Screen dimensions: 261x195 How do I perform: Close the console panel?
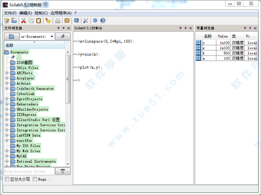coord(191,28)
